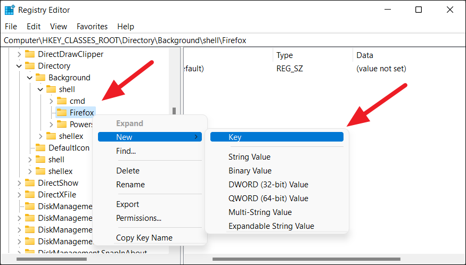
Task: Click the Registry Editor app icon
Action: 10,10
